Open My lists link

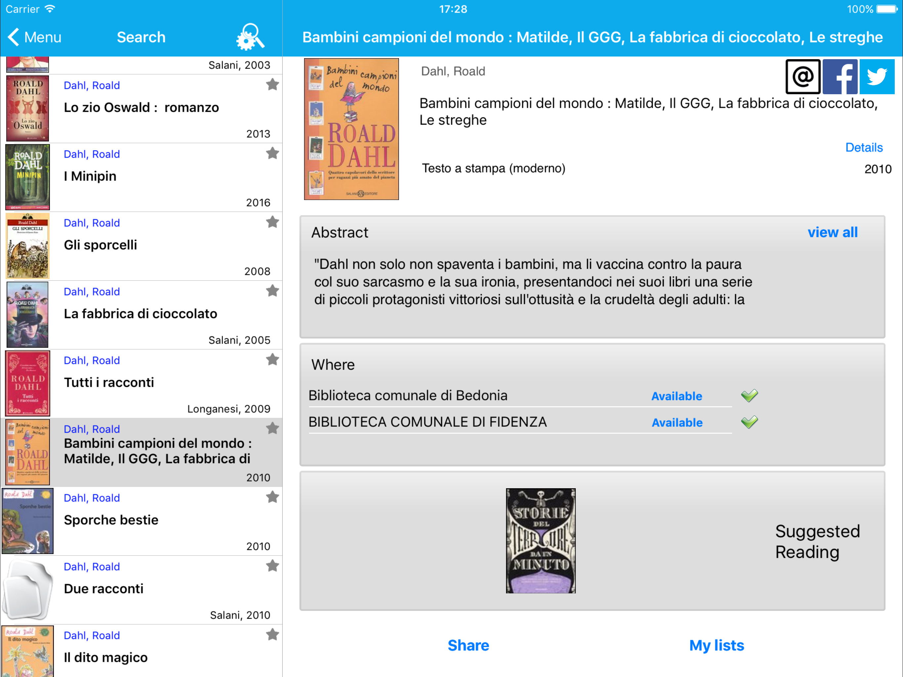pos(716,645)
